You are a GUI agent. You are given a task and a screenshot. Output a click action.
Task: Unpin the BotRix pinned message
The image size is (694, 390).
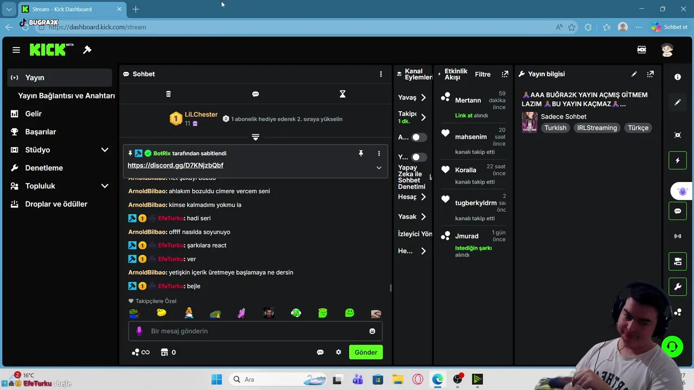tap(361, 153)
